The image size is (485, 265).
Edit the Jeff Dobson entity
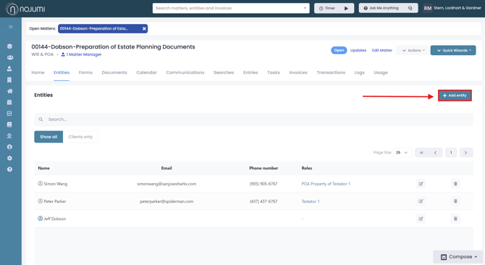421,219
